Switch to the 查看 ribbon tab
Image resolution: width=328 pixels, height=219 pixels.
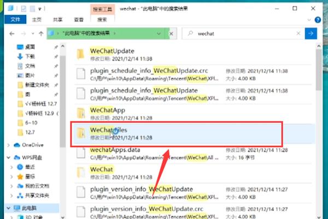tap(79, 20)
